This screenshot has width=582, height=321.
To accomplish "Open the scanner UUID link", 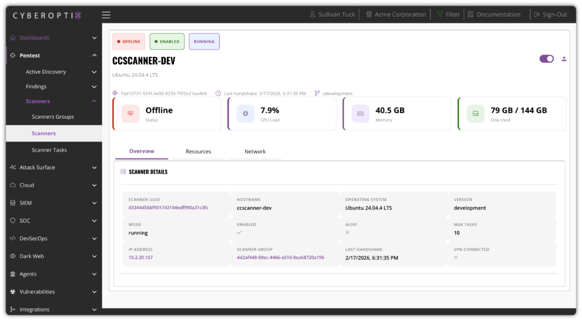I will coord(168,208).
